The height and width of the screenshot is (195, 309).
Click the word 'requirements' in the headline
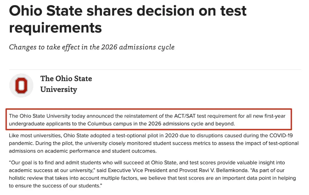(x=55, y=28)
